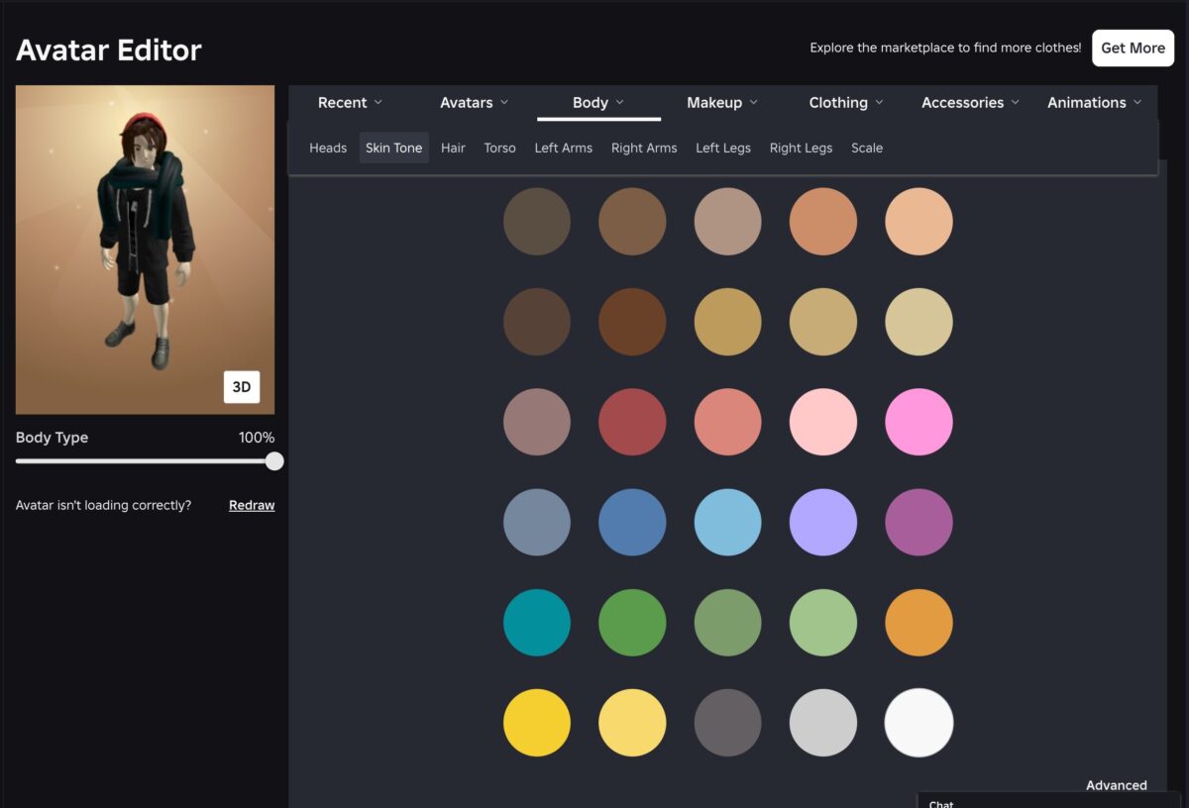This screenshot has height=808, width=1189.
Task: Pick the bright green skin tone swatch
Action: pos(632,623)
